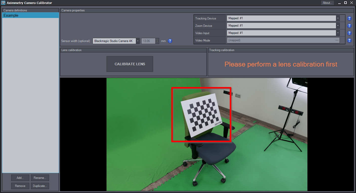Image resolution: width=356 pixels, height=193 pixels.
Task: Add a new camera definition
Action: 20,178
